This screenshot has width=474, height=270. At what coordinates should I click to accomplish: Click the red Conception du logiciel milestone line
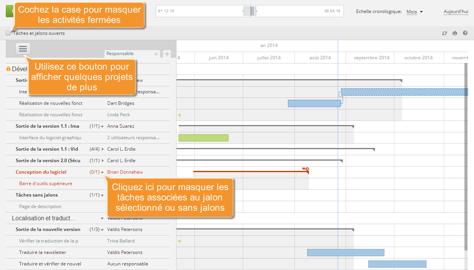[x=251, y=172]
